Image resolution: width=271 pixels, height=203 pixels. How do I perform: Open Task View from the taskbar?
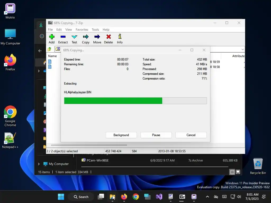[x=101, y=197]
